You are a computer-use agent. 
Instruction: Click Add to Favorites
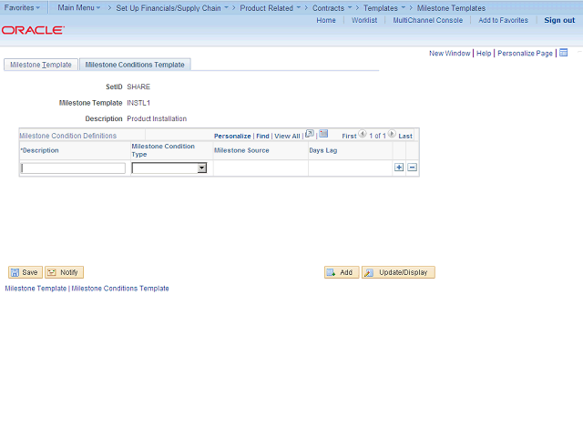[x=503, y=20]
